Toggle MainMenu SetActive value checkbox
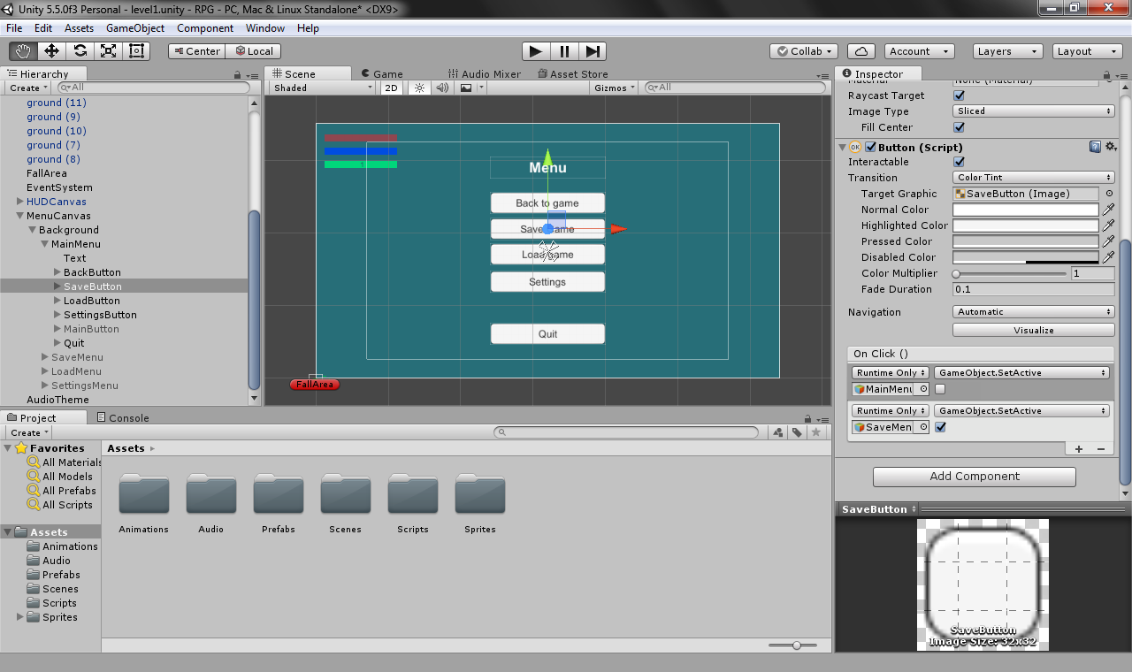The height and width of the screenshot is (672, 1132). point(940,389)
